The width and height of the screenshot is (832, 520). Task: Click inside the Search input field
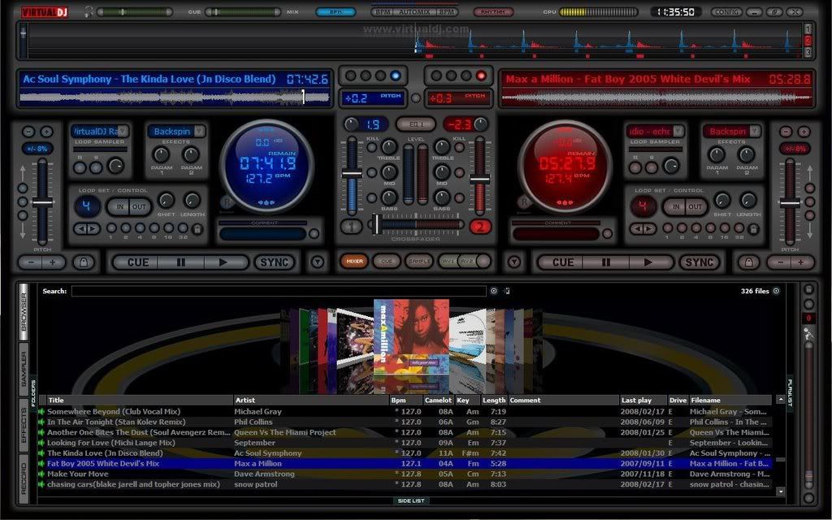[x=279, y=291]
